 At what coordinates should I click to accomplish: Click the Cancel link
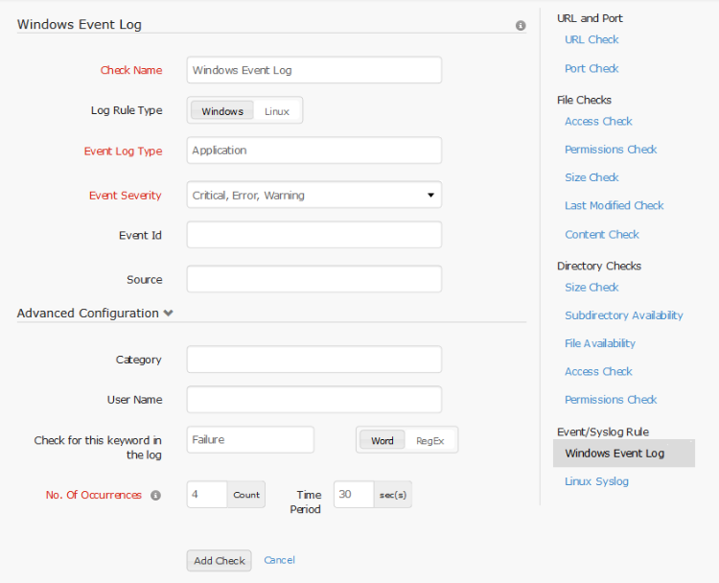(279, 560)
